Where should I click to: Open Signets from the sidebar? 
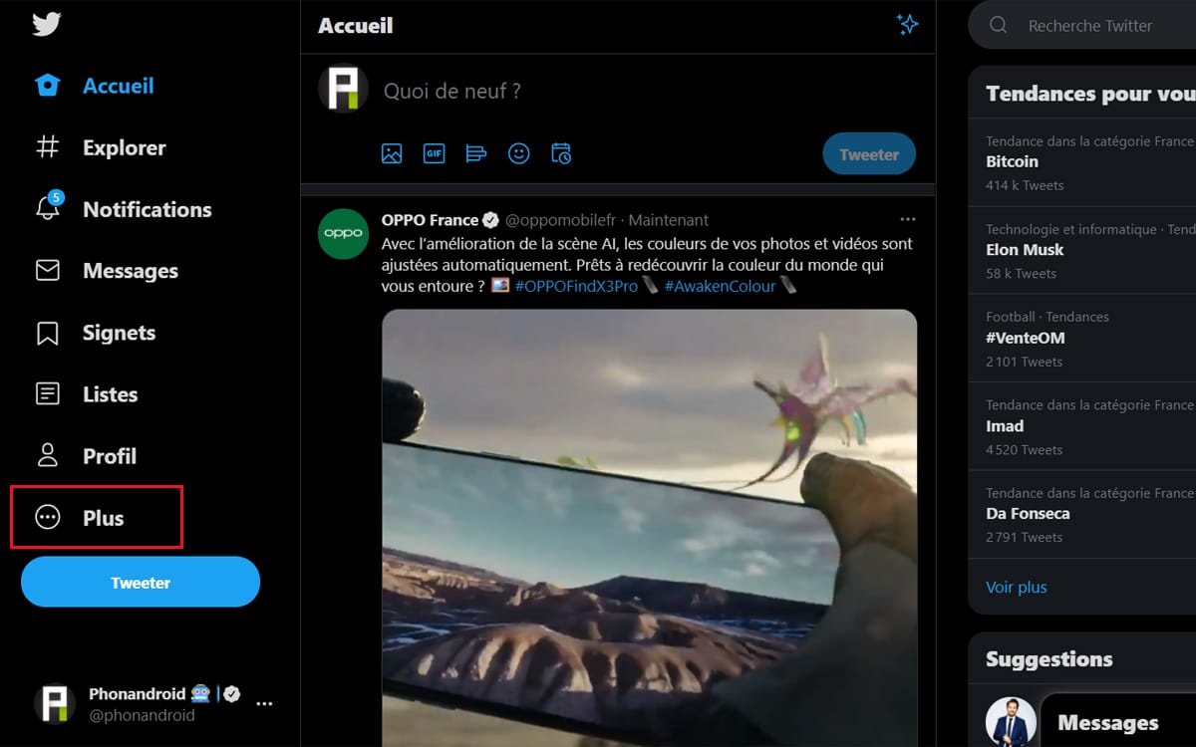(120, 333)
